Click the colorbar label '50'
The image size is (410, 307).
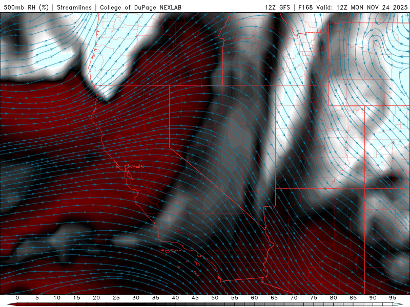[215, 298]
